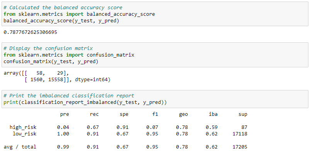
Task: Click the line 'balanced_accuracy_score(y_test, y_pred)'
Action: tap(61, 21)
